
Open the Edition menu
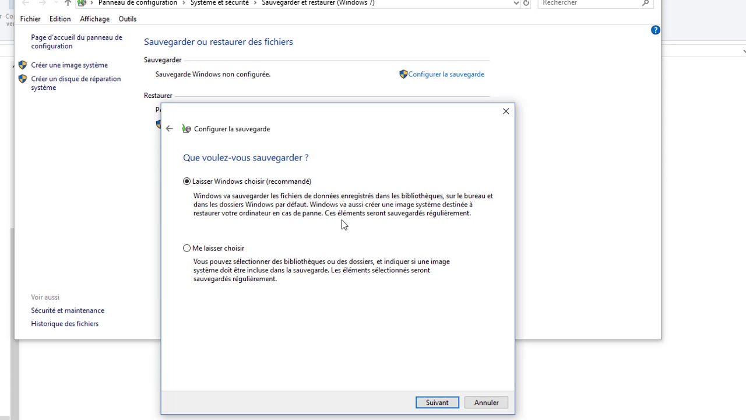60,19
